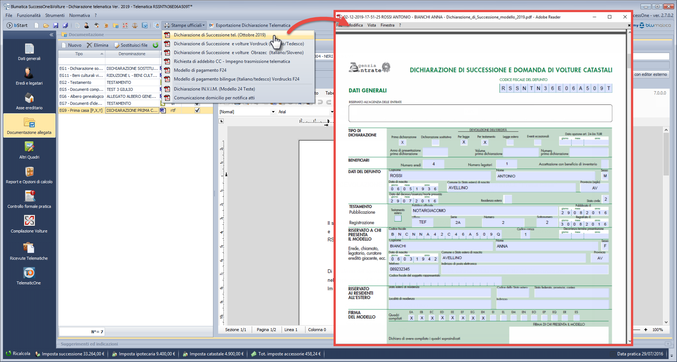Click the save floppy disk toolbar icon
The width and height of the screenshot is (677, 362).
56,25
